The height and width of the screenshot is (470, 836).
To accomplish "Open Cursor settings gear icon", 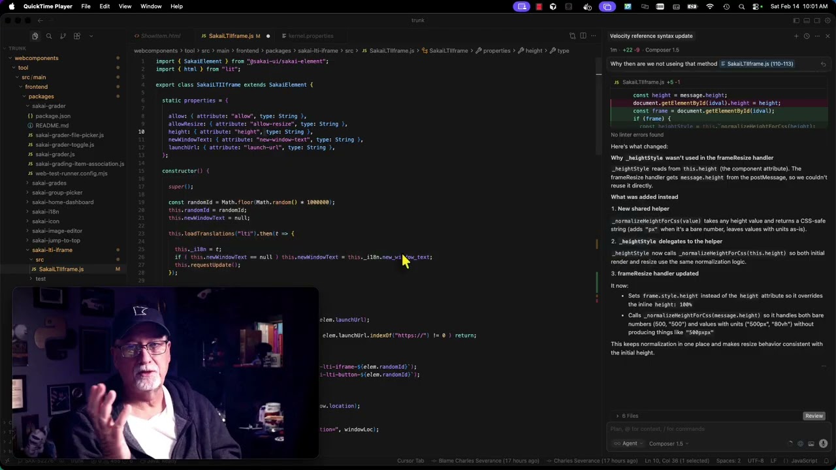I will (x=828, y=20).
